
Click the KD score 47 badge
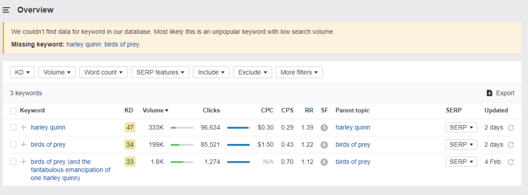[x=129, y=128]
